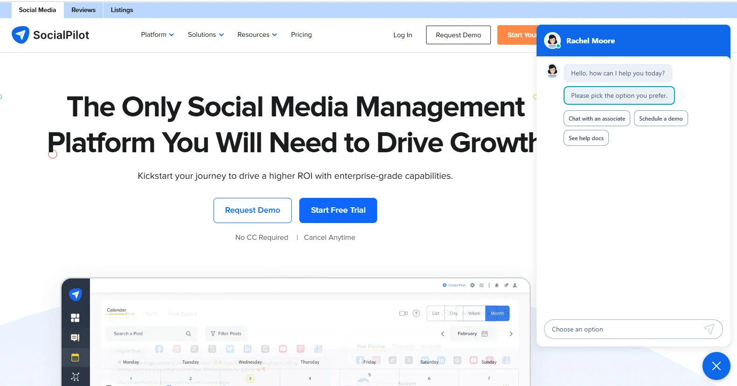Click the SocialPilot paper plane logo
Viewport: 737px width, 386px height.
tap(21, 35)
